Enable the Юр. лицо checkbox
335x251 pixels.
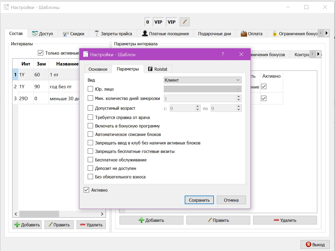click(90, 89)
